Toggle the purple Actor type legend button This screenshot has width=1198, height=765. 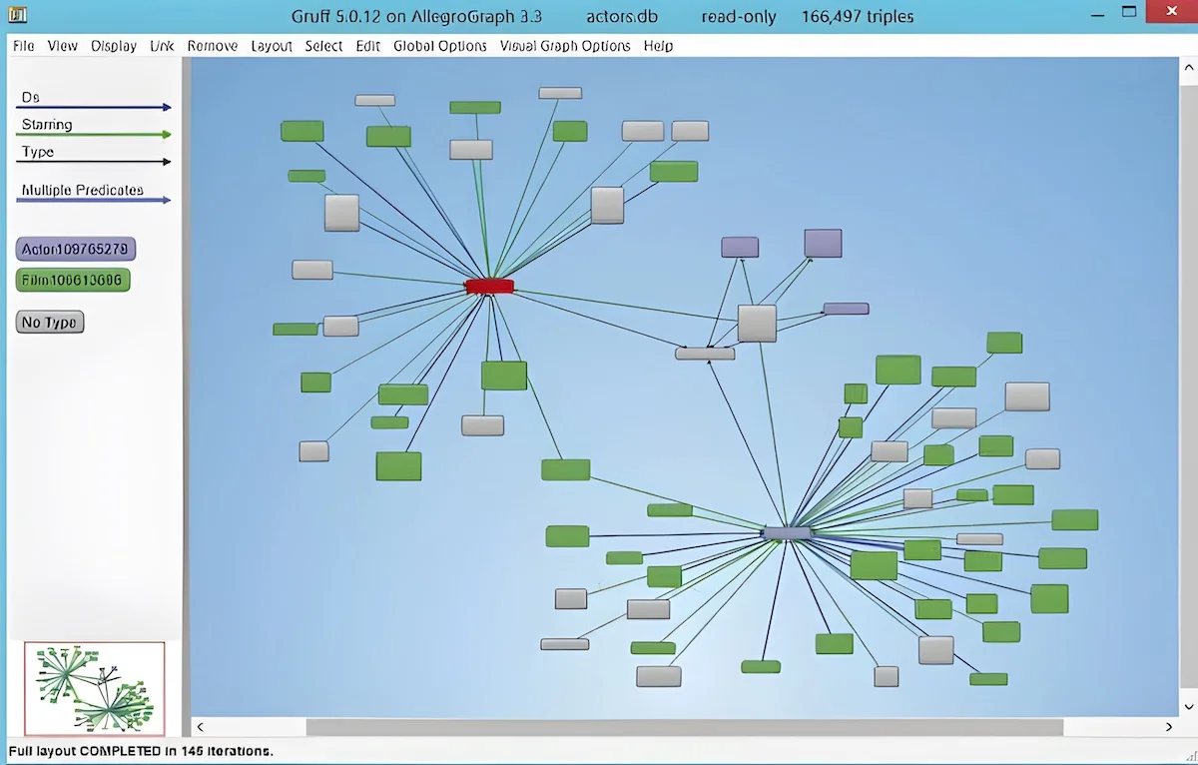coord(76,249)
